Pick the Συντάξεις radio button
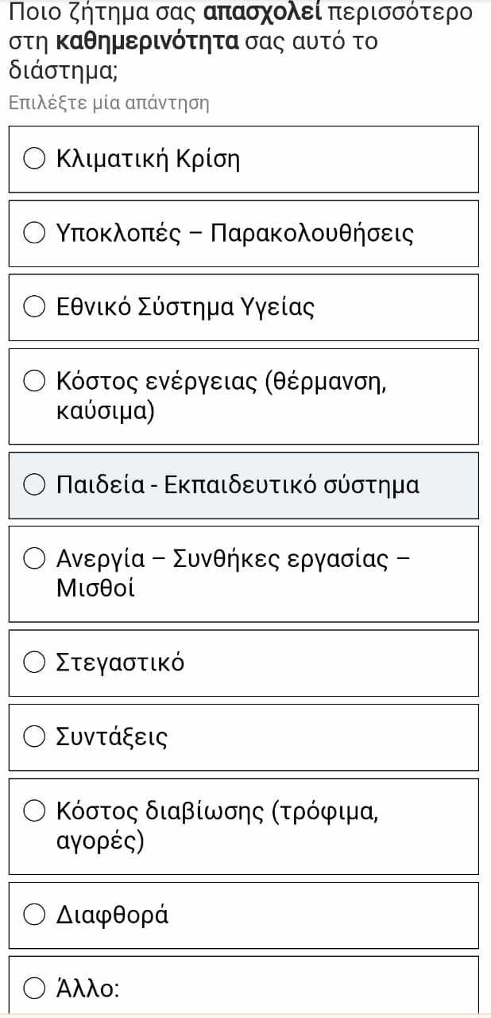This screenshot has height=1018, width=491. click(34, 737)
